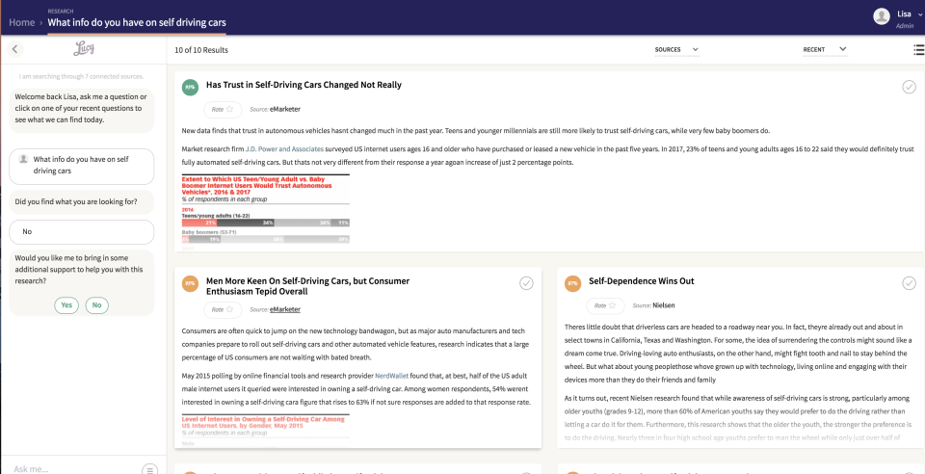Switch to list view icon

point(918,50)
